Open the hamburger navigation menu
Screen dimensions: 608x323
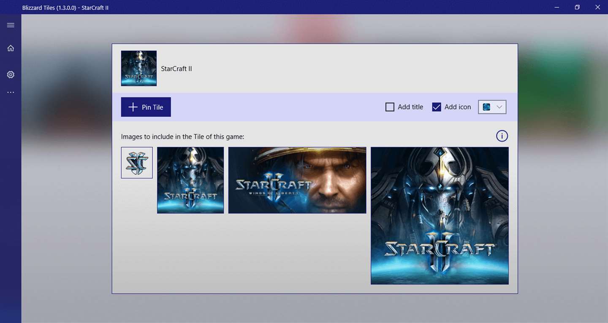11,25
